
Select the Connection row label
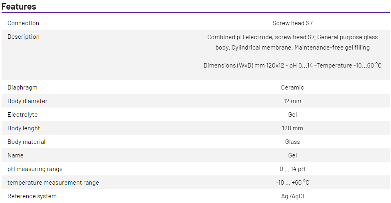click(x=23, y=23)
